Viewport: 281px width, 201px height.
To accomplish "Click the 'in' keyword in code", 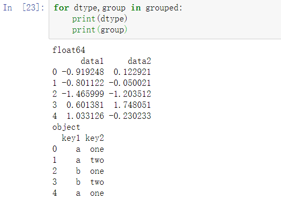I will [x=136, y=8].
